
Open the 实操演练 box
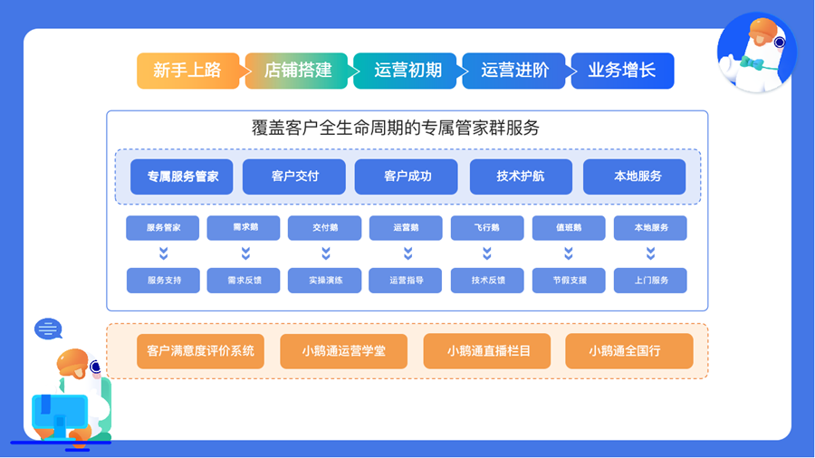click(x=324, y=281)
